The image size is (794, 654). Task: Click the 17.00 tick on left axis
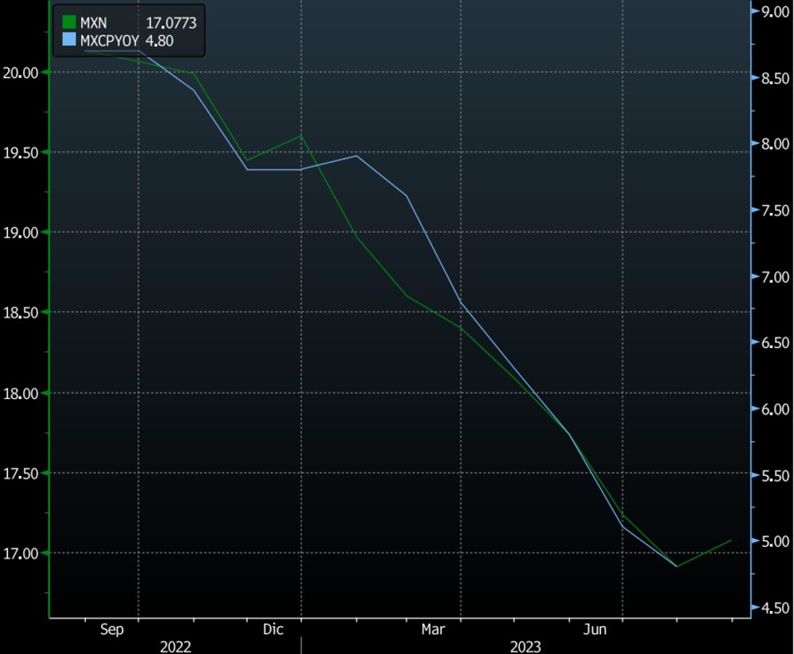21,553
